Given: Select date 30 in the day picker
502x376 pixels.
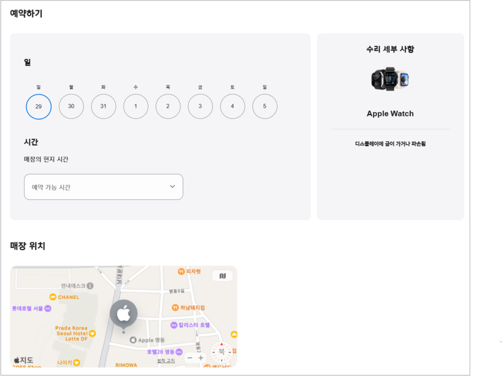Looking at the screenshot, I should 71,106.
